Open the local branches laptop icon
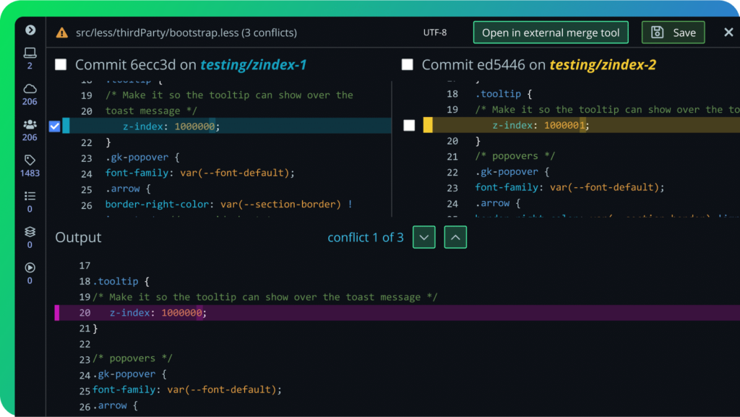 coord(30,52)
